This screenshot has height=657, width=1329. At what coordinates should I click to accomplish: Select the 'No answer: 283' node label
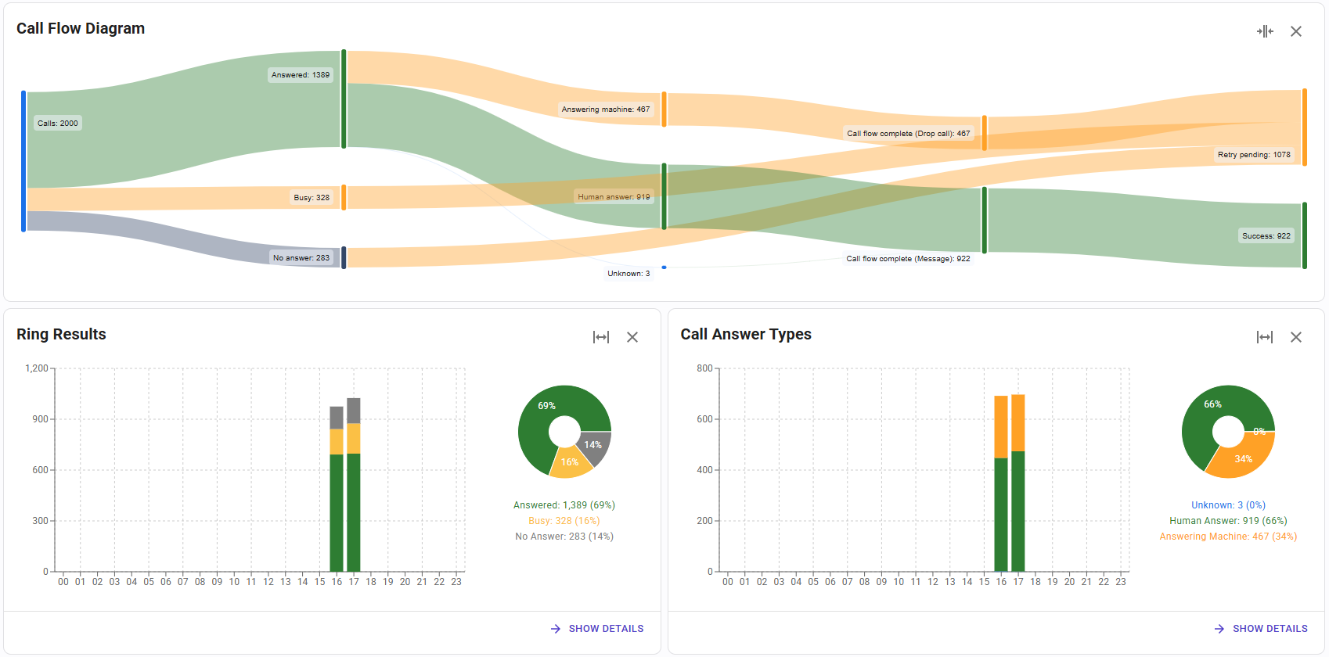coord(301,258)
